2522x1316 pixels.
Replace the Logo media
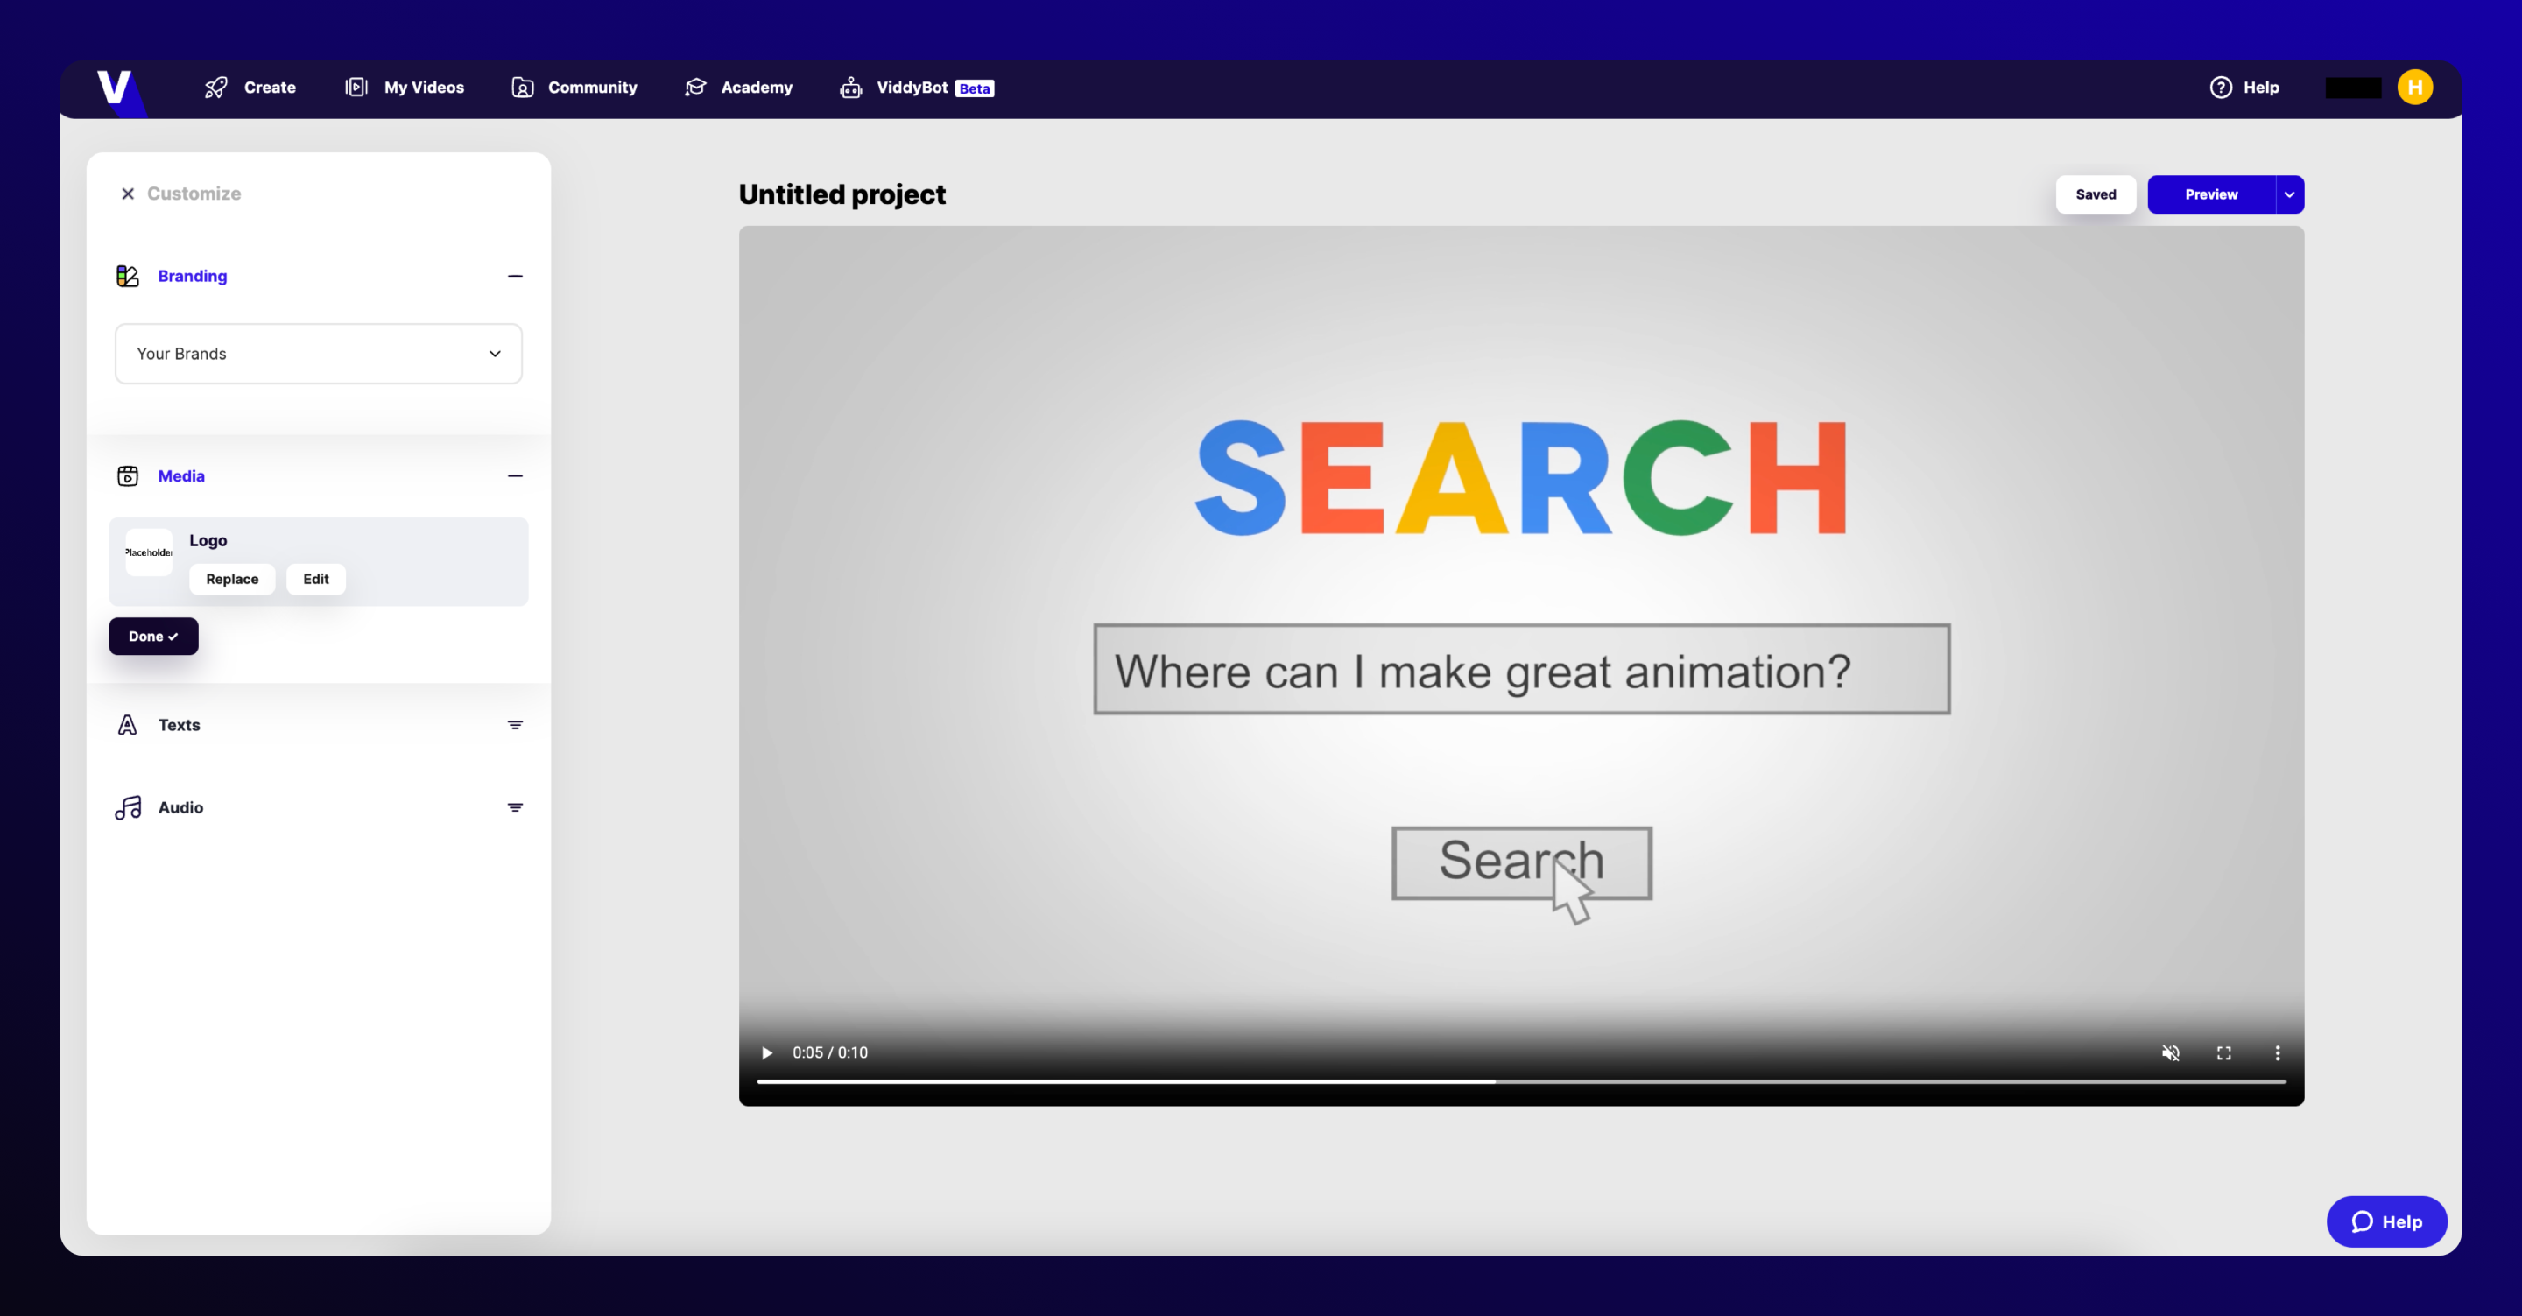232,579
